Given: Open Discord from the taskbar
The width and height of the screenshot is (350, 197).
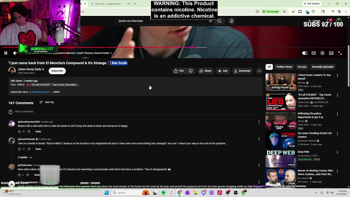Looking at the screenshot, I should click(203, 193).
